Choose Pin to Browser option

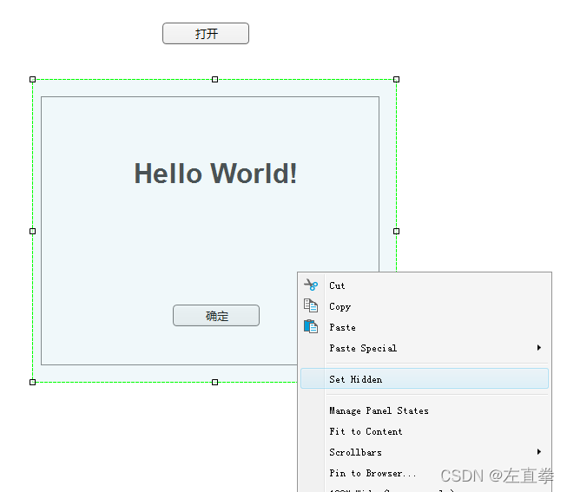click(x=425, y=473)
